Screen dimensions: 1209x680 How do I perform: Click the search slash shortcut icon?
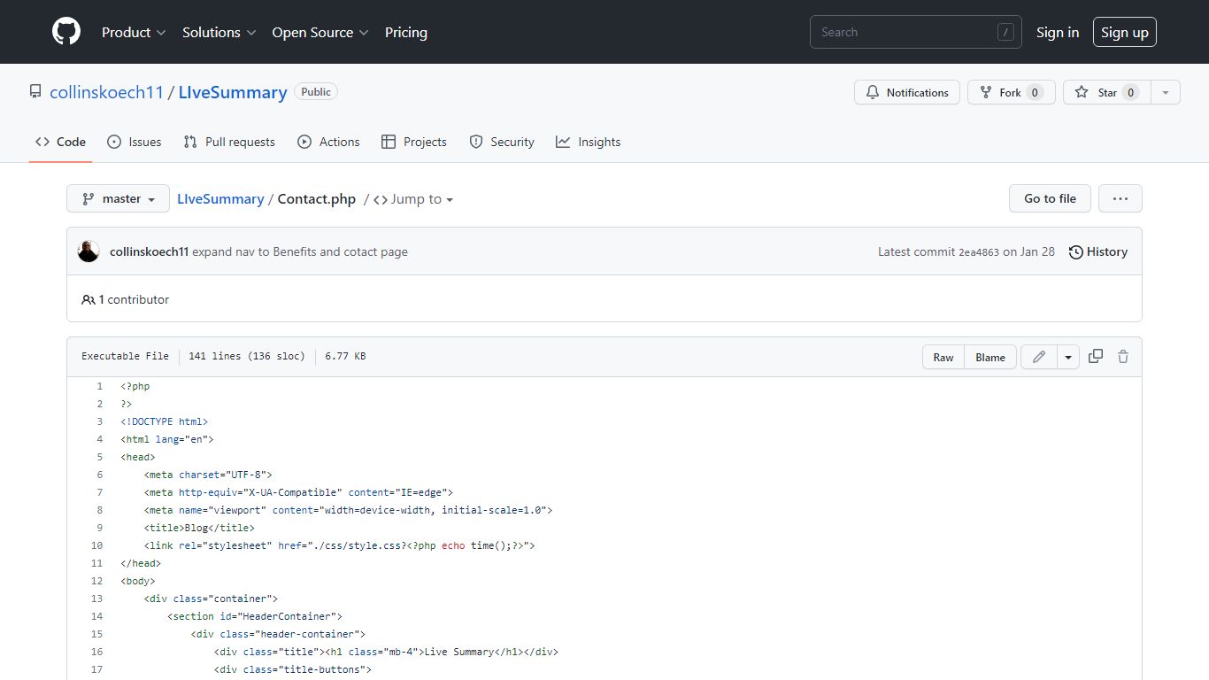coord(1005,32)
